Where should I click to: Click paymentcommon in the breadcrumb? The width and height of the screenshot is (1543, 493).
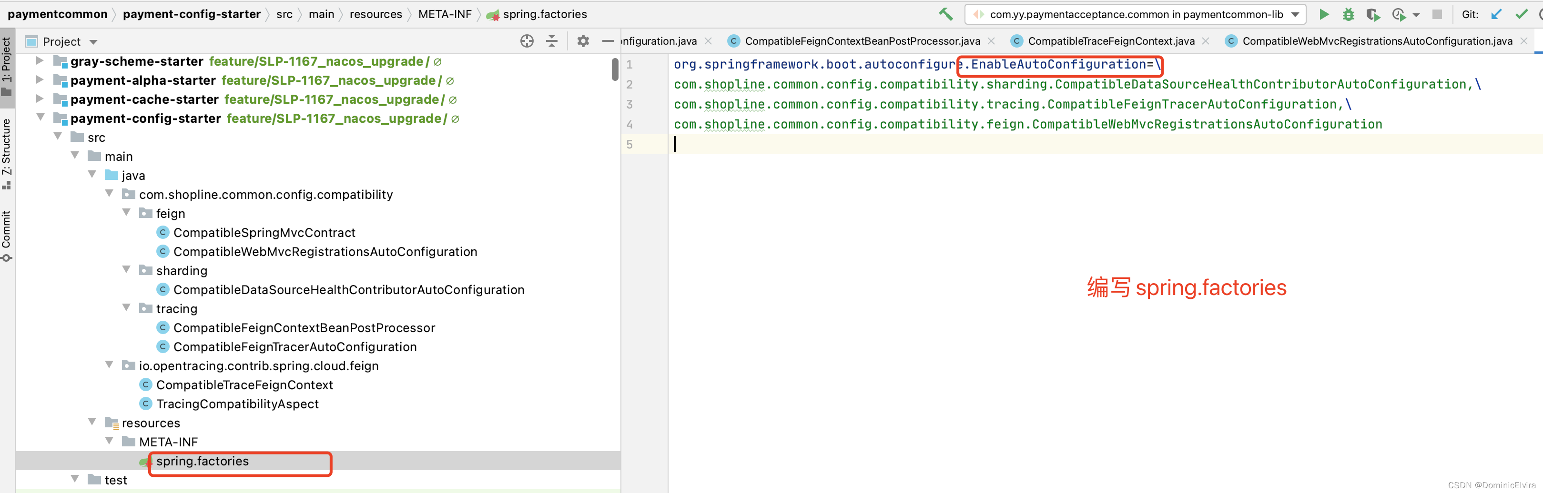point(58,14)
